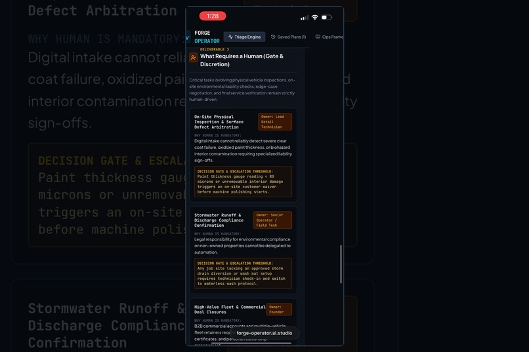
Task: Tap the battery status icon
Action: click(x=327, y=17)
